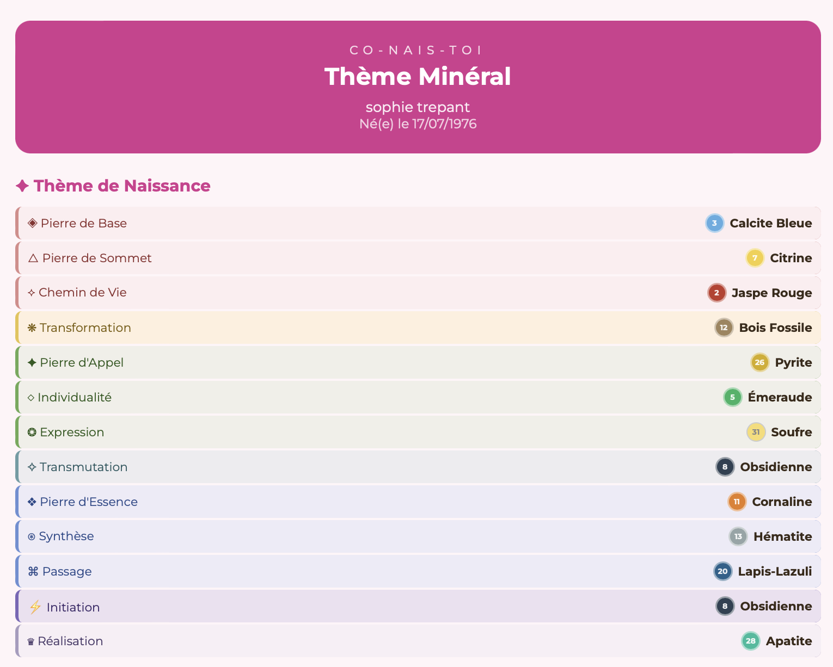Click the Thème de Naissance section heading

[x=122, y=186]
